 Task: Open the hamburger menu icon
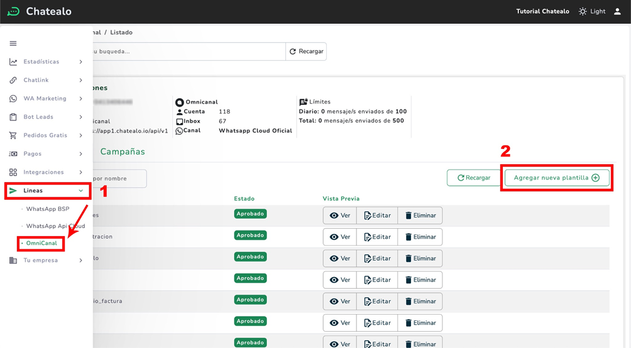point(13,43)
